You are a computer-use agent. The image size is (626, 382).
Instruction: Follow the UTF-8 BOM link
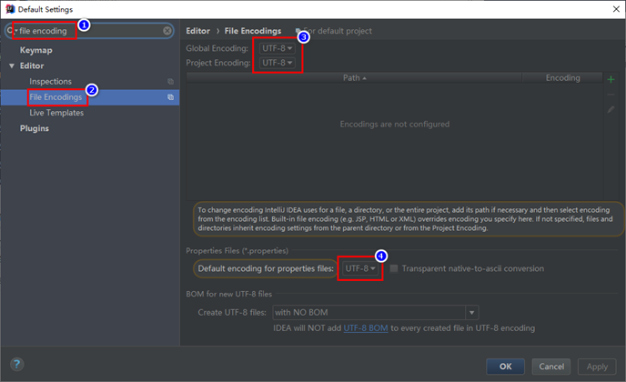coord(366,328)
